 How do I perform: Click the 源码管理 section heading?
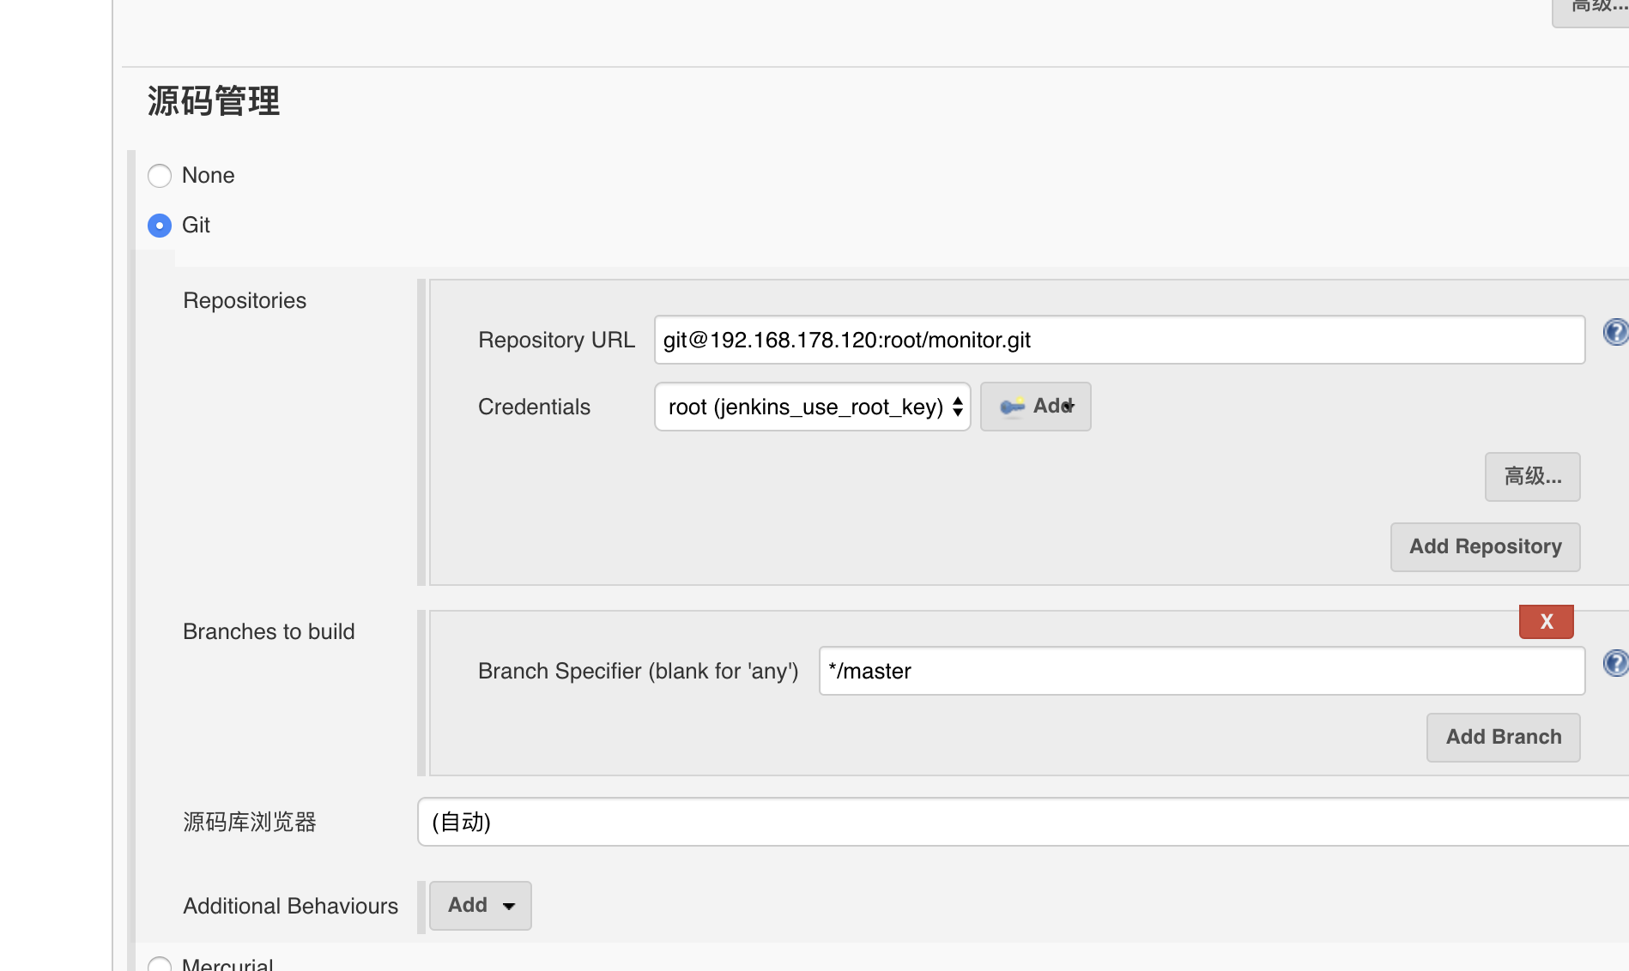point(214,101)
